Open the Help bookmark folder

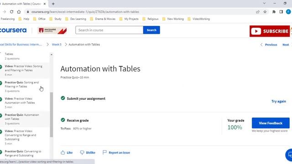[x=24, y=19]
